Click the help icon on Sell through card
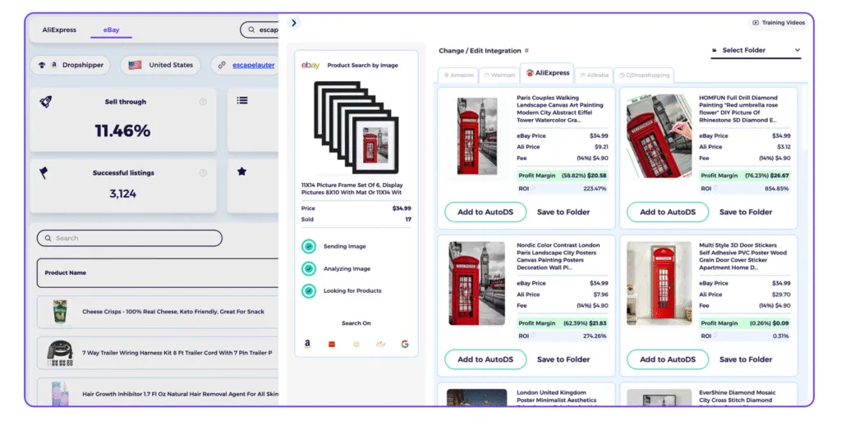841x425 pixels. tap(203, 102)
